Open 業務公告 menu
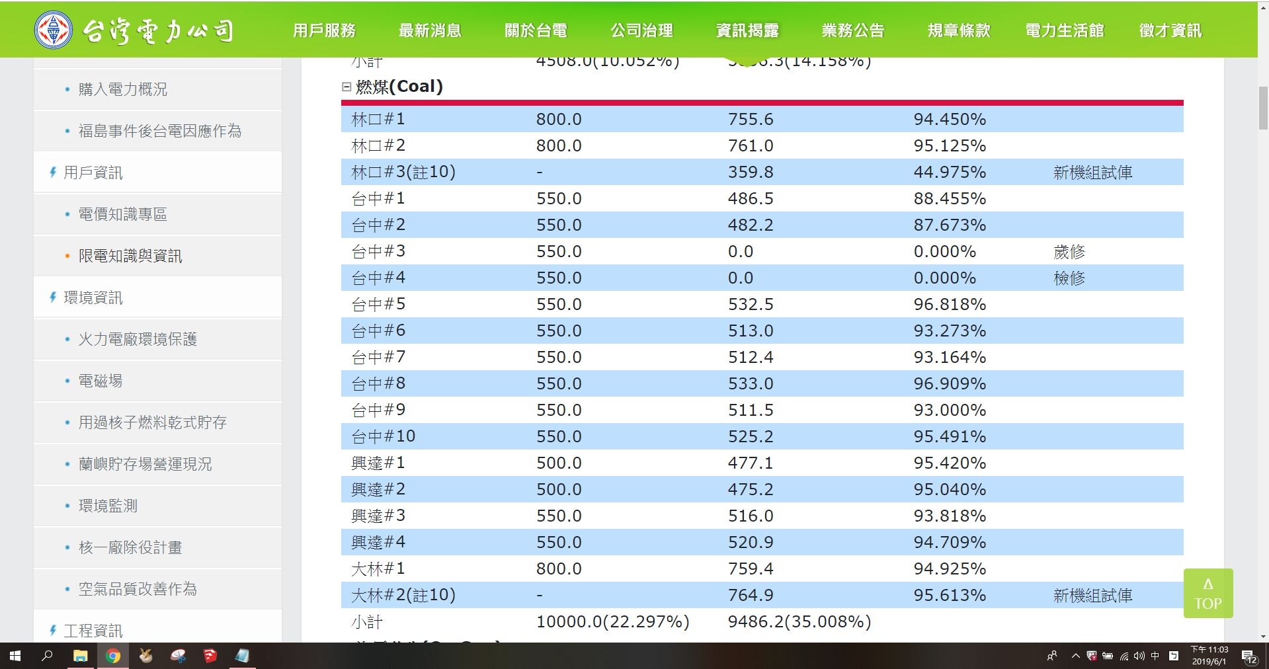This screenshot has width=1269, height=669. coord(853,30)
